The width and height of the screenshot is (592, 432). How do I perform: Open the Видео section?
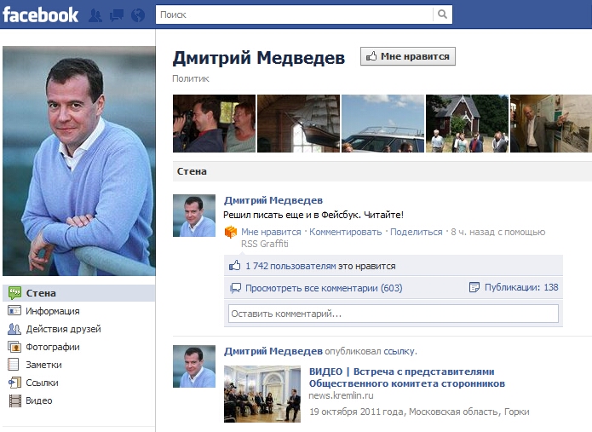pyautogui.click(x=39, y=400)
